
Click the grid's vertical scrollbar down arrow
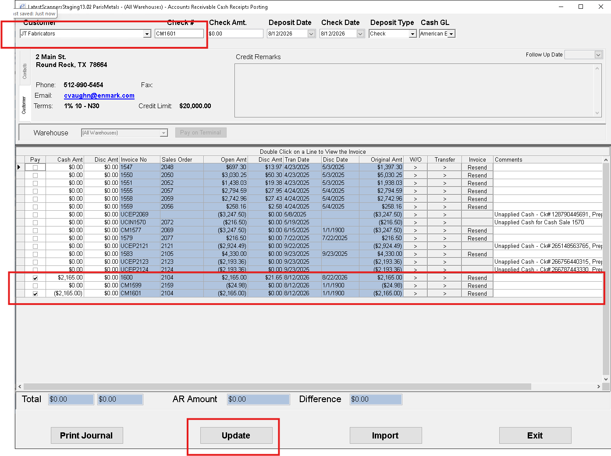(x=606, y=379)
